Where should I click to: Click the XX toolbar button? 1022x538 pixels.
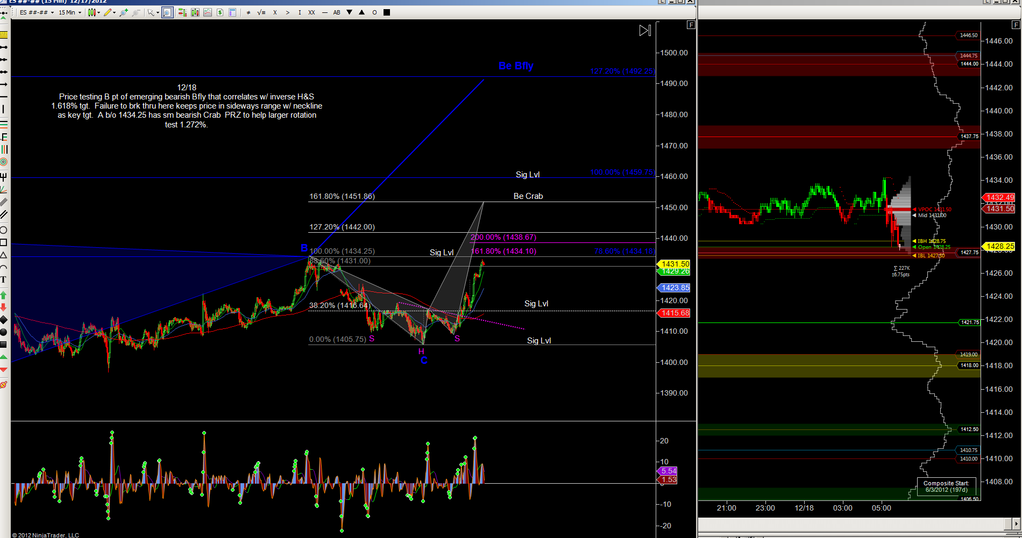(x=311, y=12)
